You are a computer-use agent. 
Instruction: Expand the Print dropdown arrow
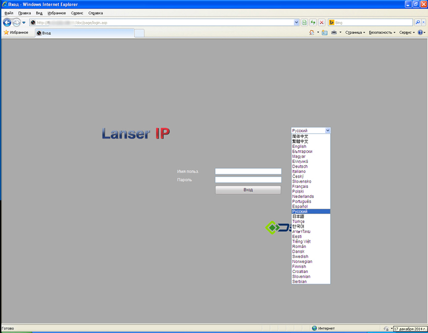coord(340,33)
